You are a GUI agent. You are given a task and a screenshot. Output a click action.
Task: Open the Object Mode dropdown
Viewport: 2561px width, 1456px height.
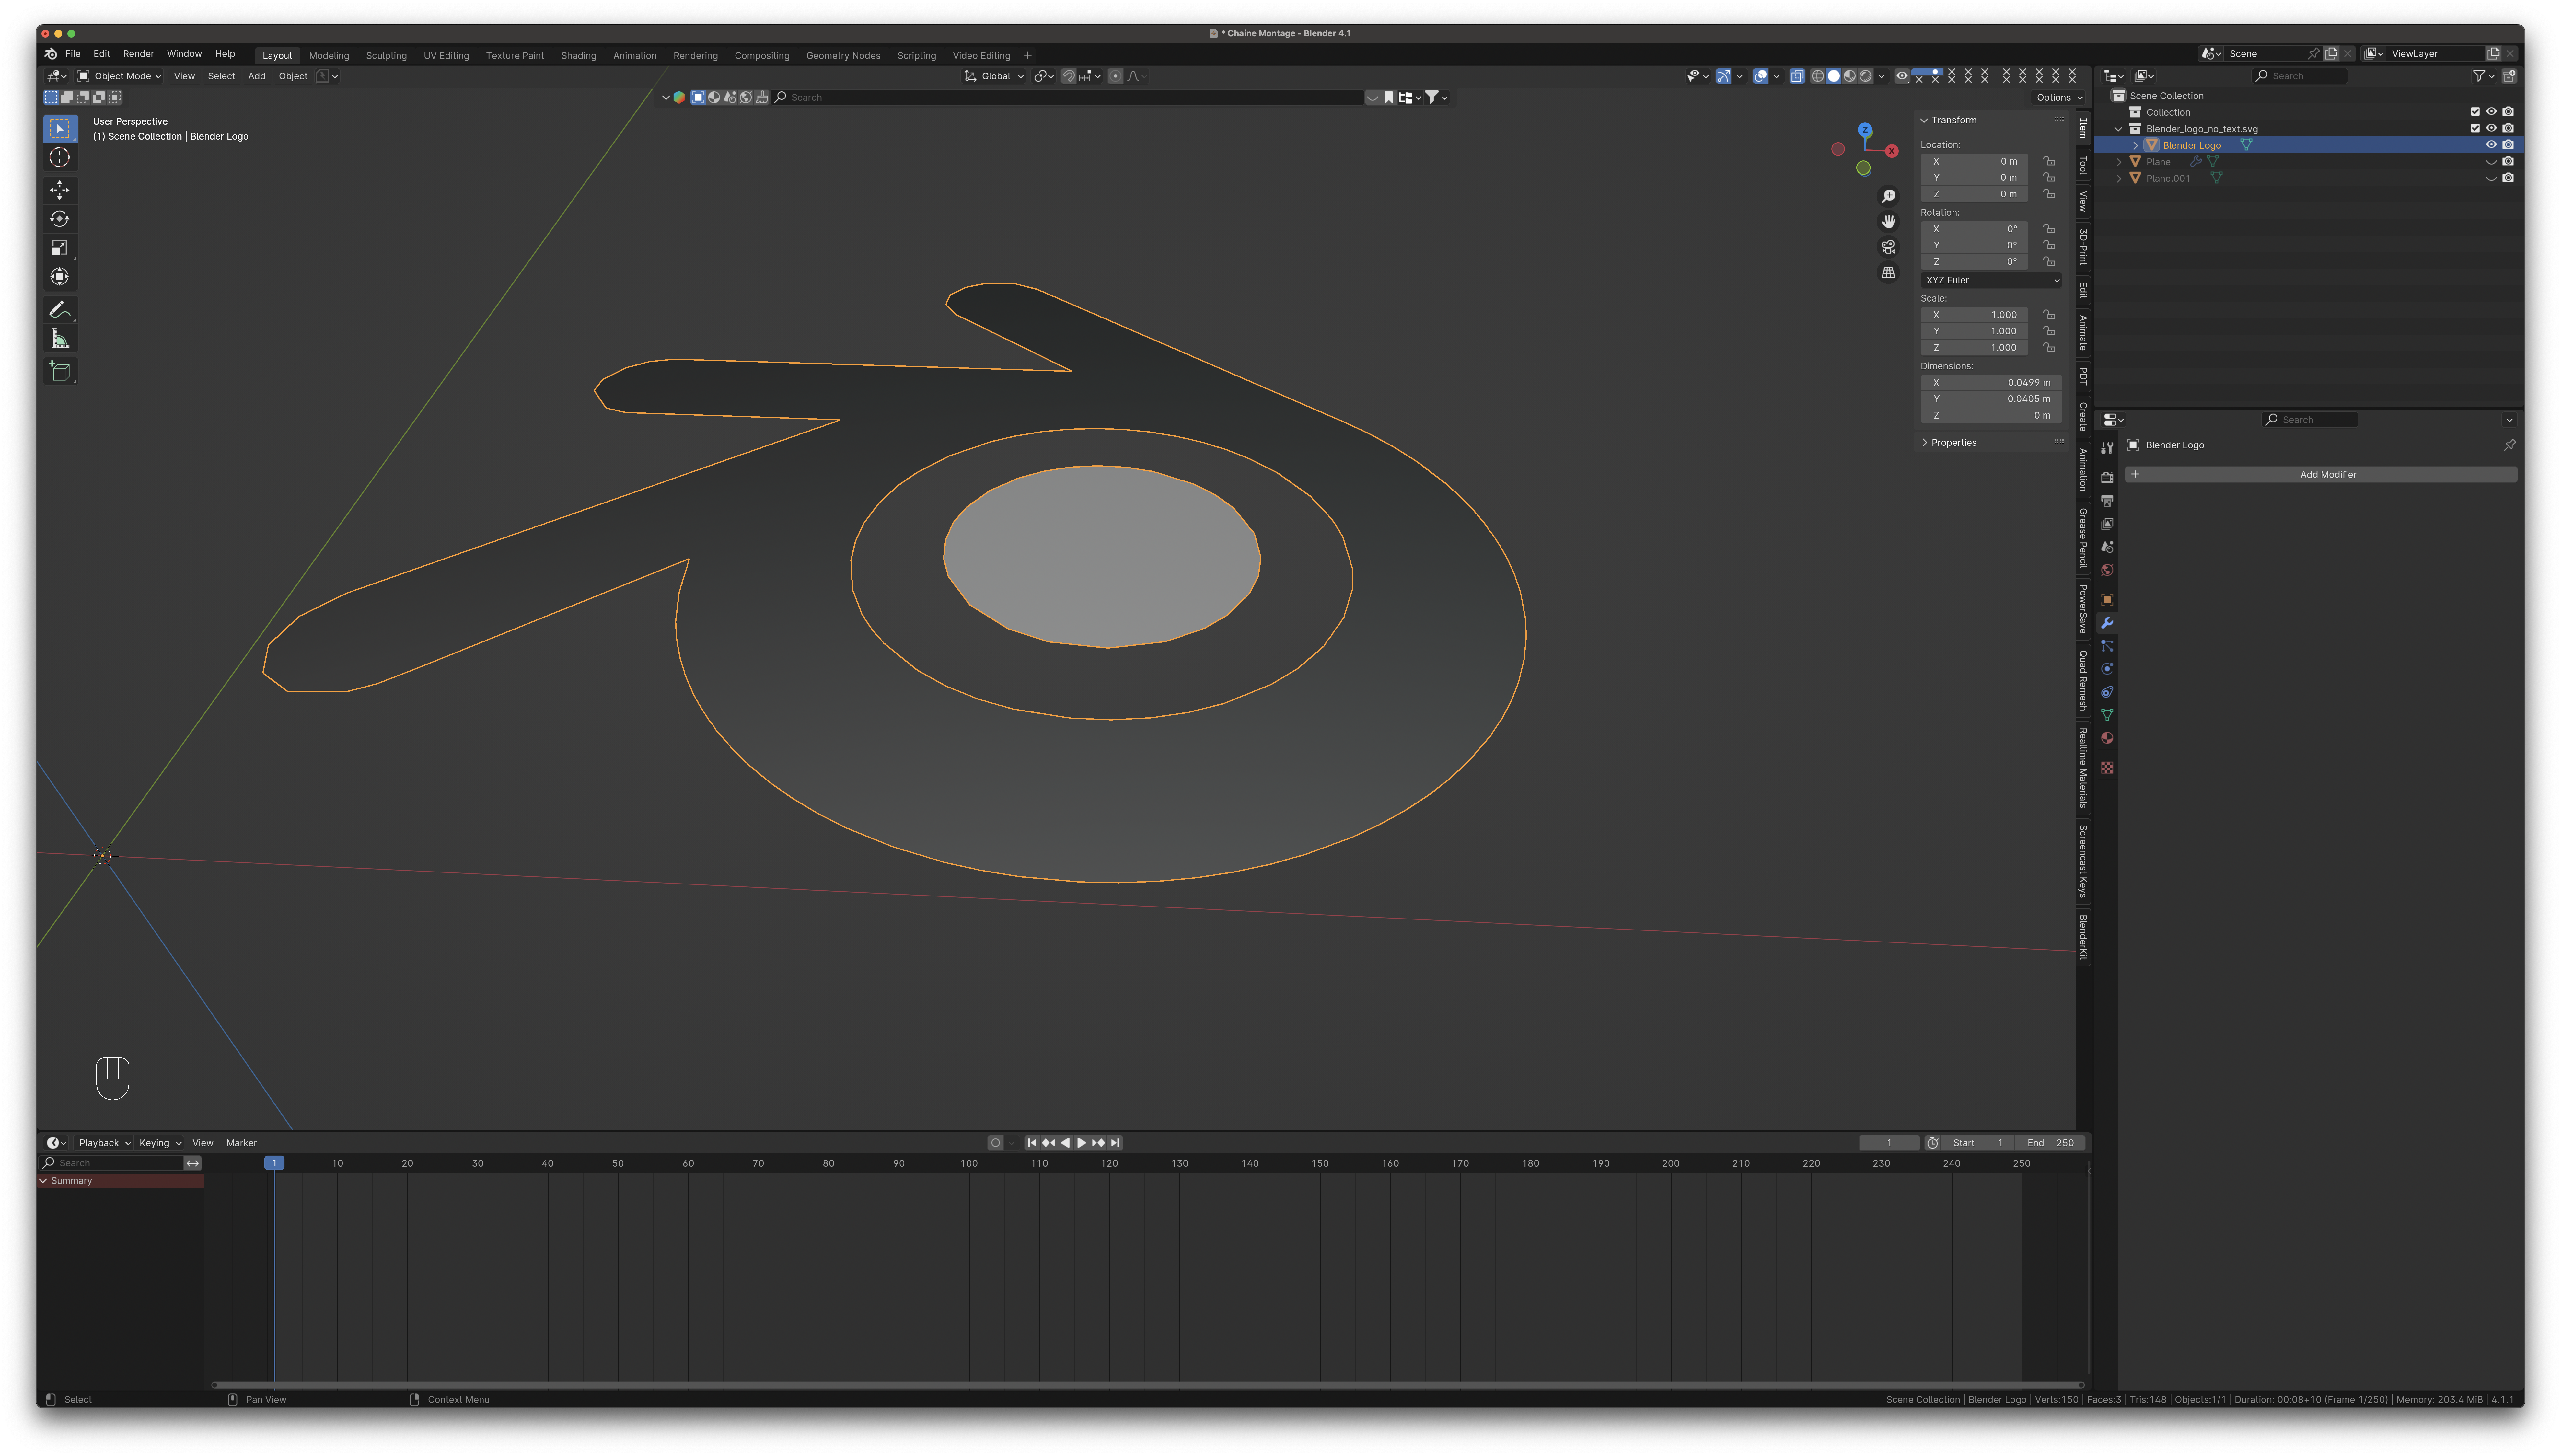tap(119, 76)
